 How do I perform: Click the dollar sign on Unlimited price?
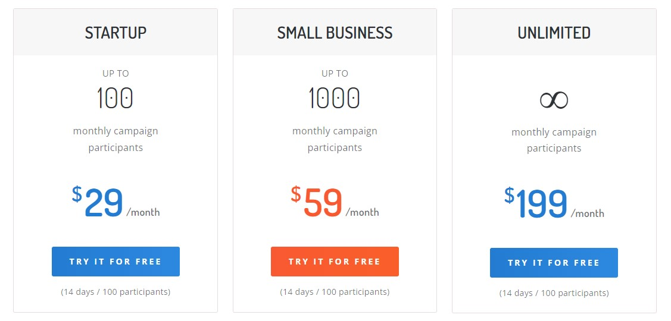(509, 196)
